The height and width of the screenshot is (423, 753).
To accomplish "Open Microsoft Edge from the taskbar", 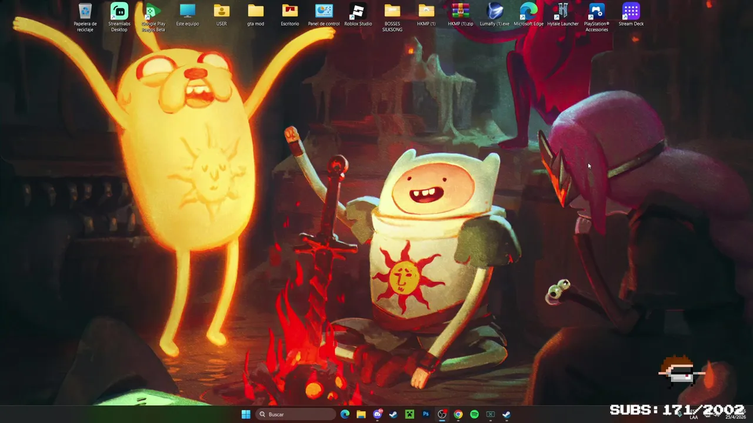I will coord(345,414).
